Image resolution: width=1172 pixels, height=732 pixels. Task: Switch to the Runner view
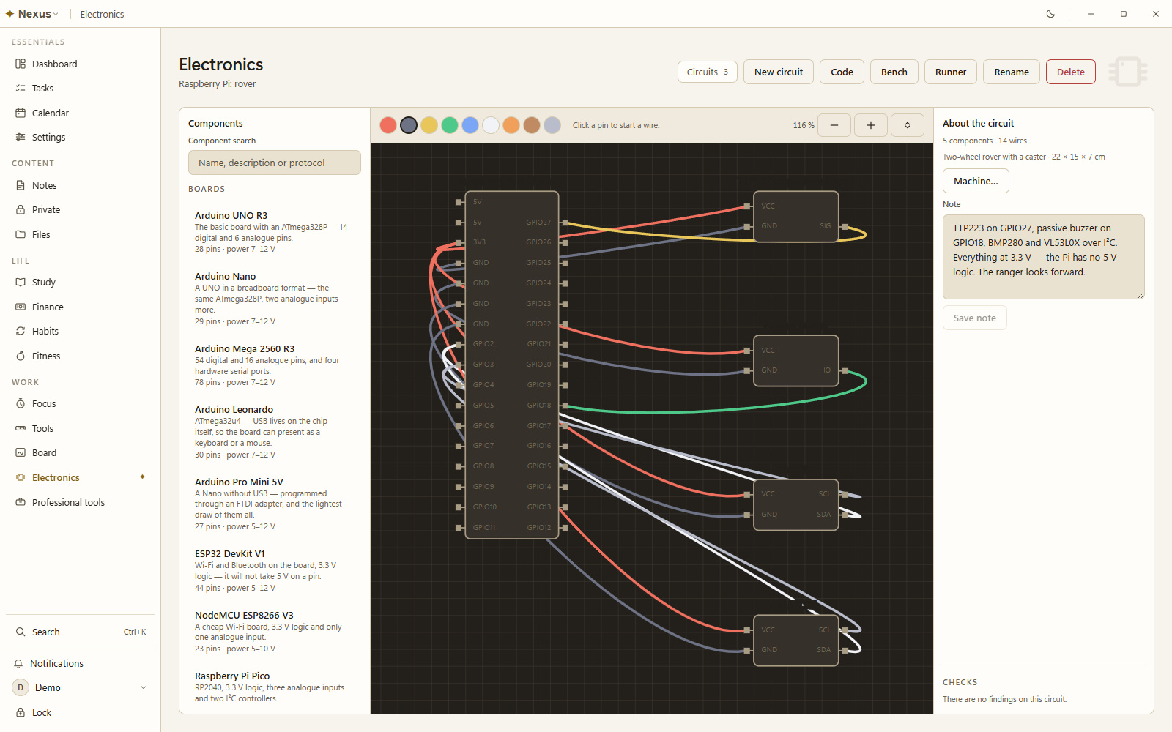(951, 72)
